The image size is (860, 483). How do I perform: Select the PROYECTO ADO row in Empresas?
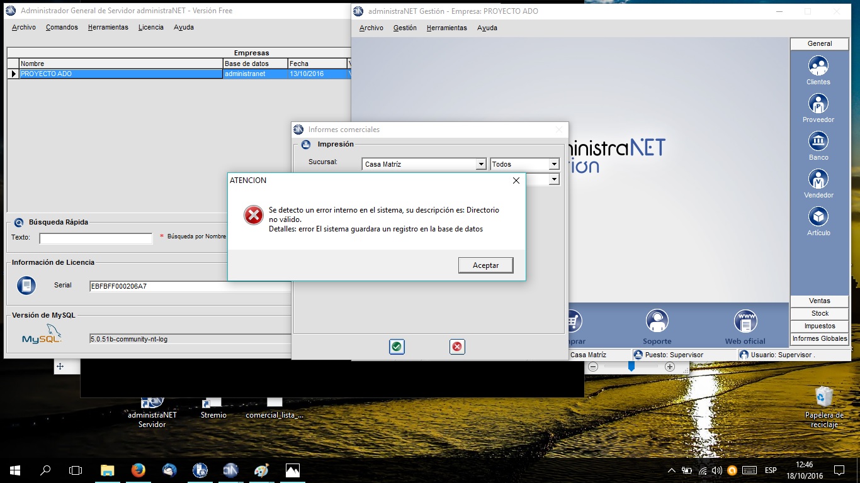179,74
